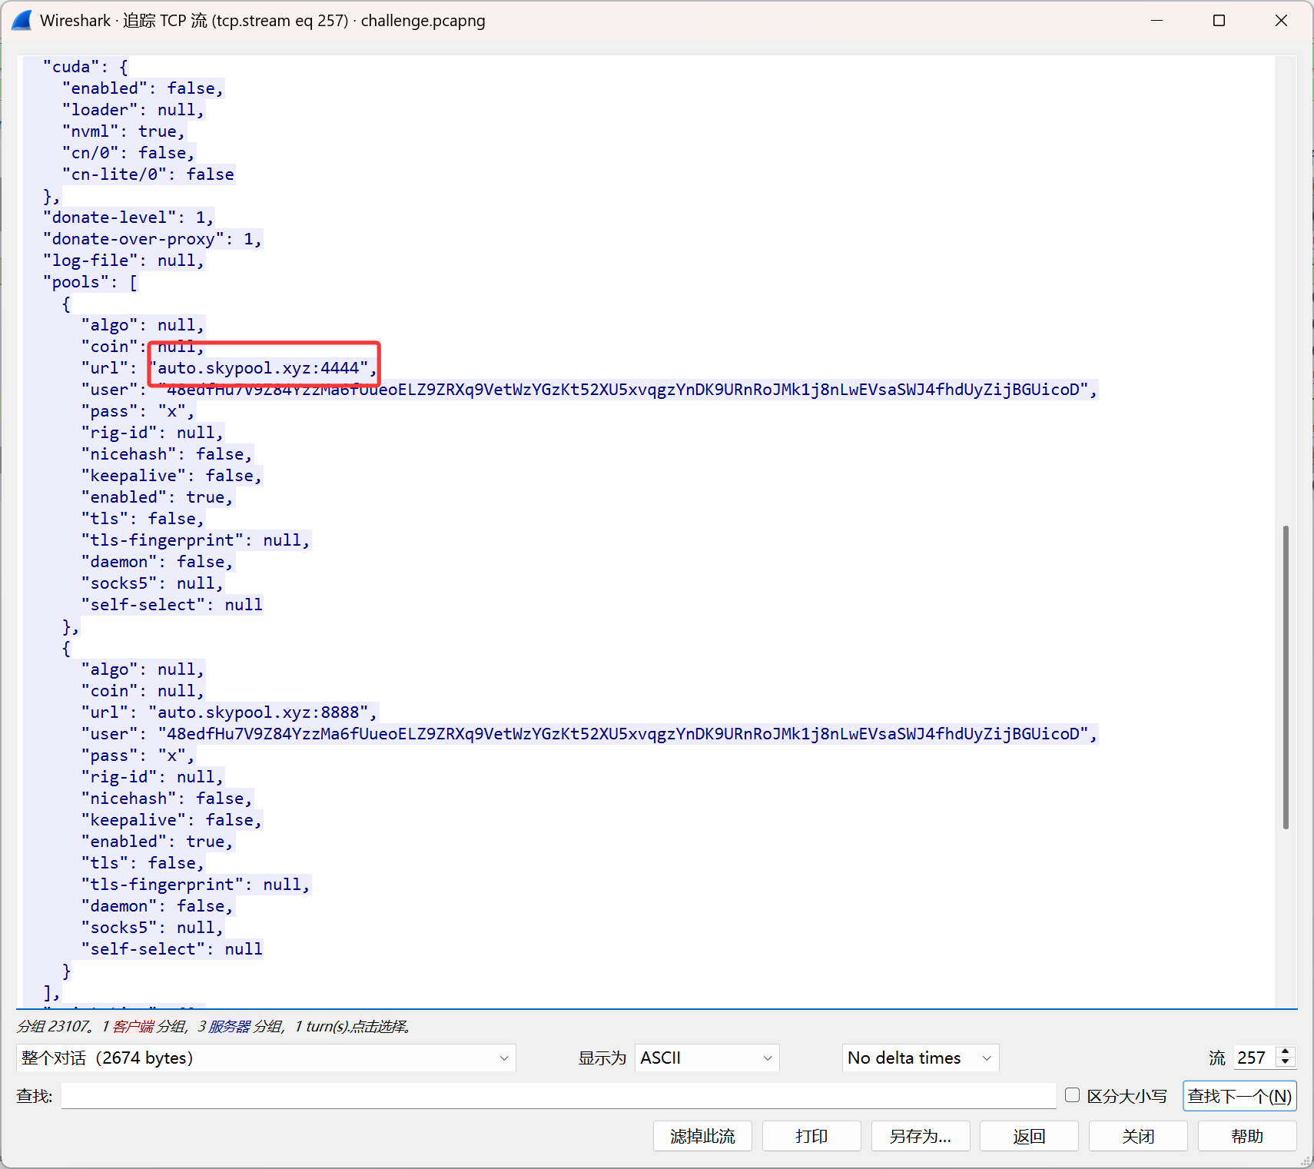Click the "donate-over-proxy": 1 line

click(x=152, y=239)
